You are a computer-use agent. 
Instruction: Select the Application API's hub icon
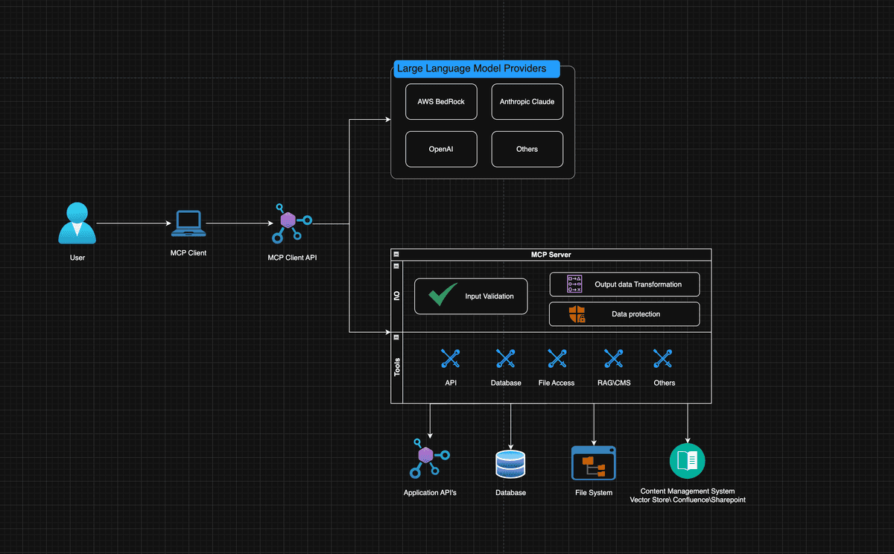tap(429, 457)
